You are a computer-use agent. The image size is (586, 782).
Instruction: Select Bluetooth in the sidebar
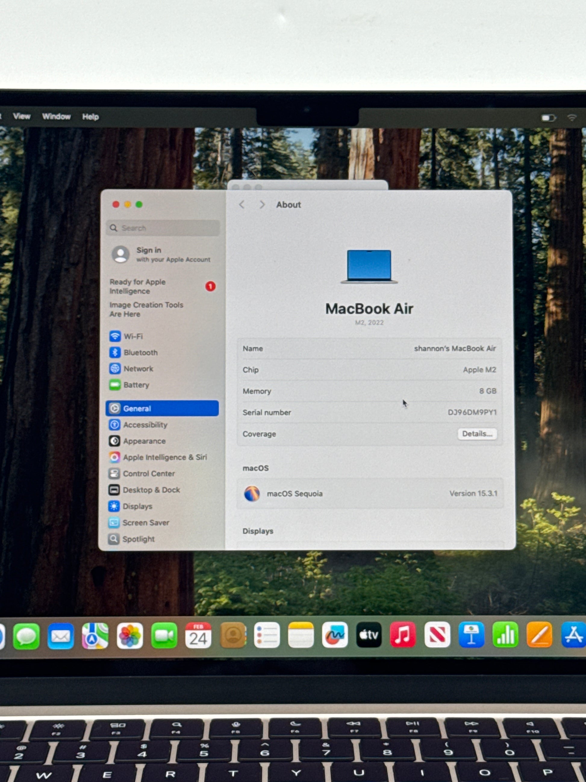pos(140,353)
